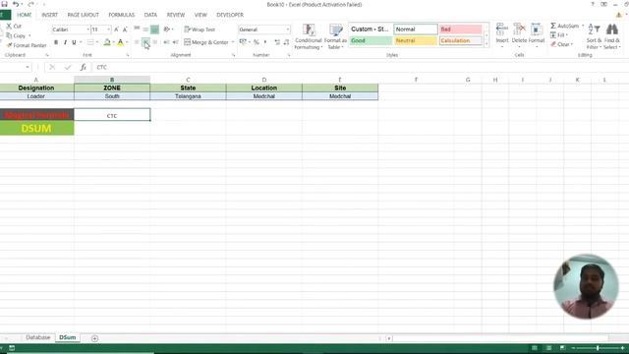Viewport: 629px width, 354px height.
Task: Apply the Calculation cell style
Action: coord(460,40)
